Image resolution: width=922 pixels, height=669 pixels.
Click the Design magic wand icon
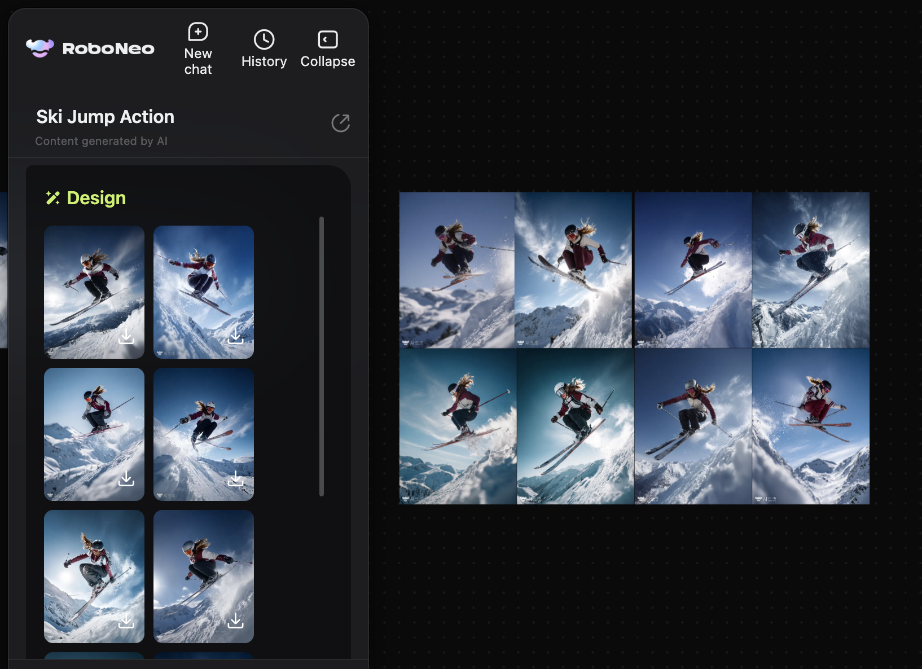click(53, 198)
